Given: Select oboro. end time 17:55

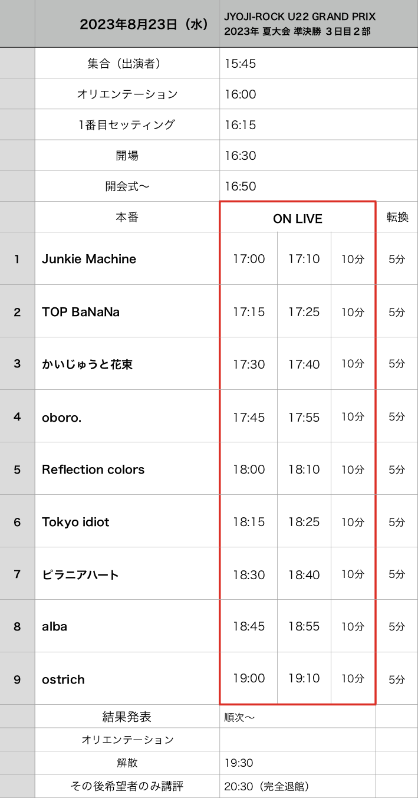Looking at the screenshot, I should point(304,416).
